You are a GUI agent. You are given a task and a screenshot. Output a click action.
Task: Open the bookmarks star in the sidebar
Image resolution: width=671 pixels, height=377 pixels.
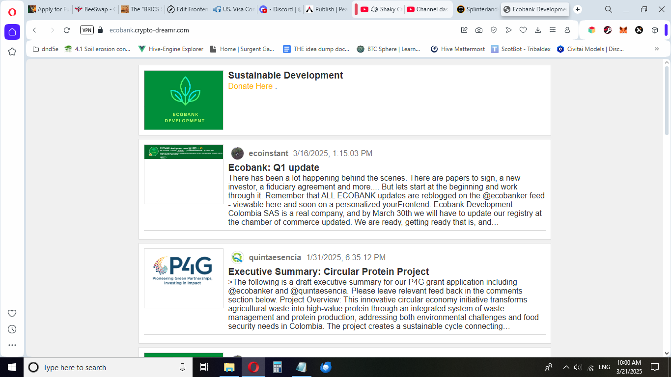click(12, 52)
